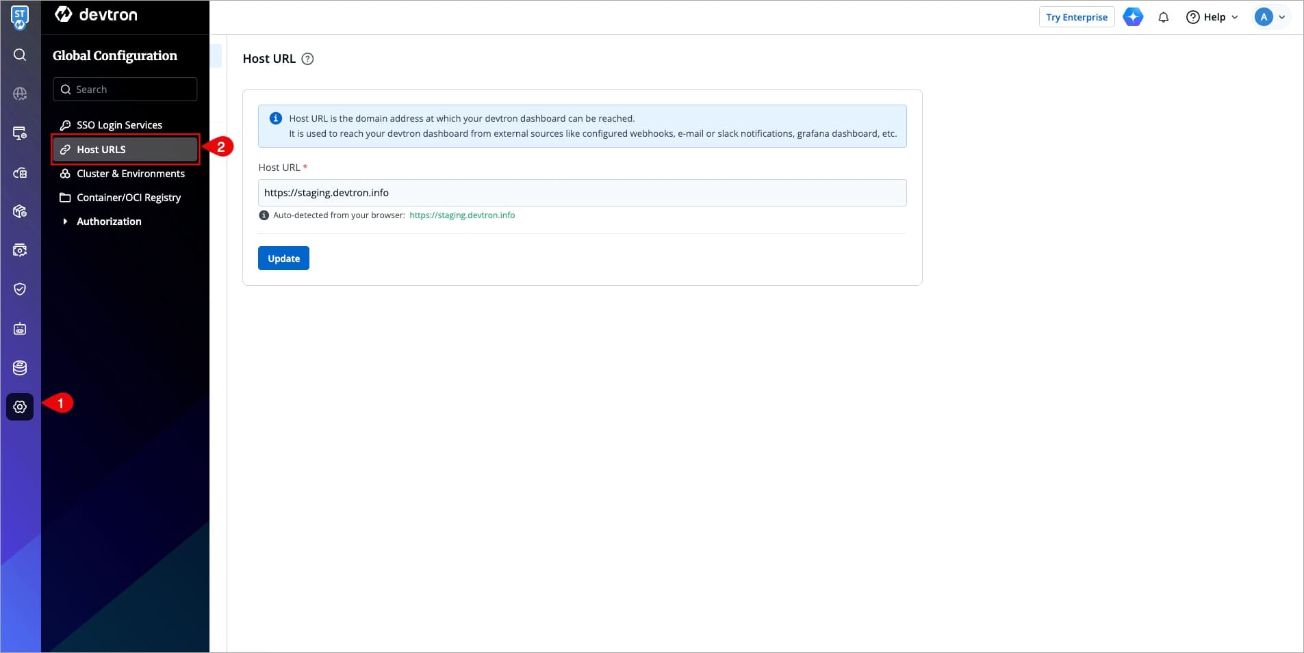Open the Help dropdown menu
This screenshot has height=653, width=1304.
click(1212, 17)
